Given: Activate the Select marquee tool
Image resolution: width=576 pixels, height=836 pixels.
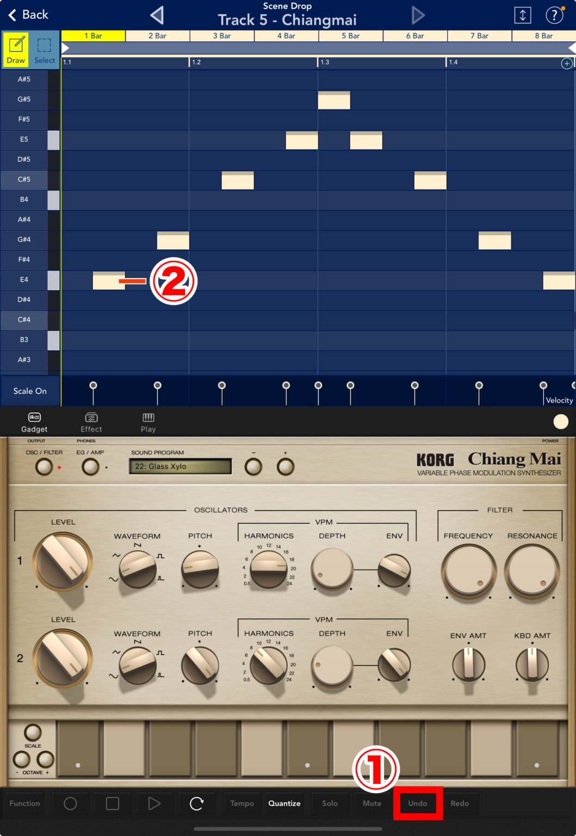Looking at the screenshot, I should [x=45, y=50].
